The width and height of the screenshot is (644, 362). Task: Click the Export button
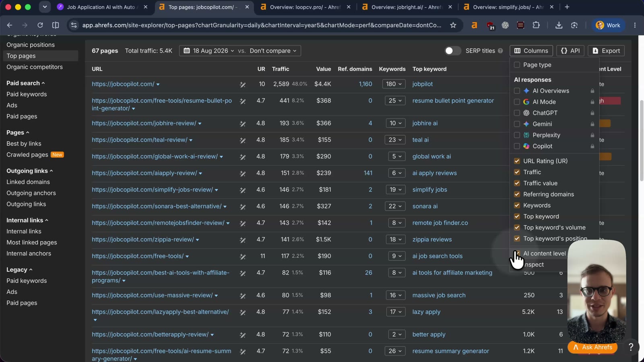[x=606, y=51]
